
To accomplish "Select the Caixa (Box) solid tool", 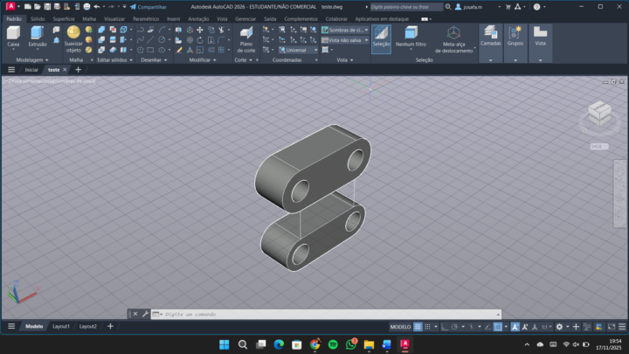I will (x=13, y=35).
